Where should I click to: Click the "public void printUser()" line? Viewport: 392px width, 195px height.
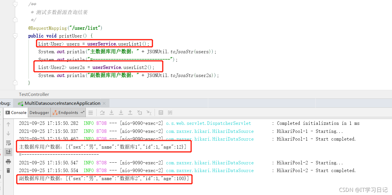pyautogui.click(x=60, y=36)
